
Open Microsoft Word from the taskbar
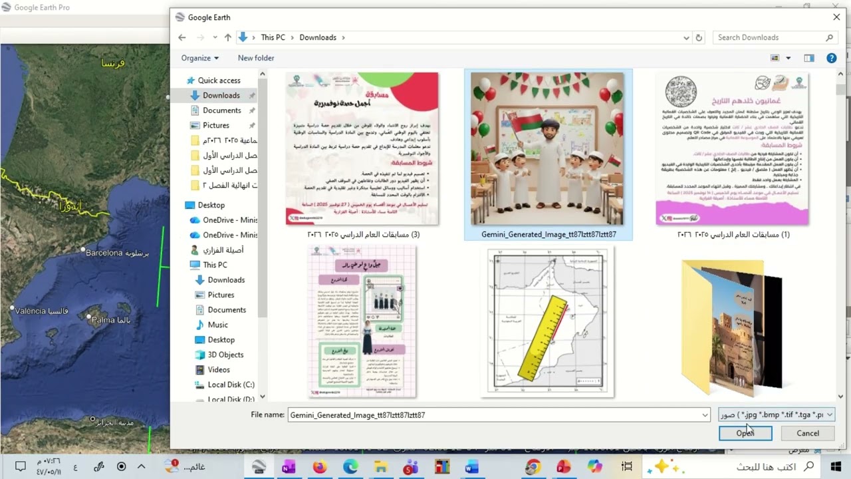(472, 466)
